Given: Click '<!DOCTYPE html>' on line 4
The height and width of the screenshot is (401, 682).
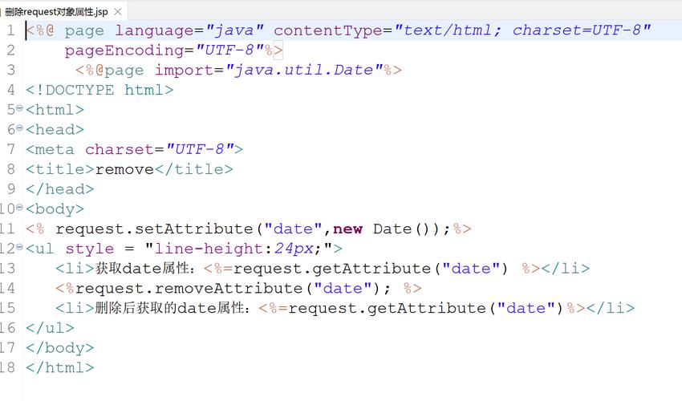Looking at the screenshot, I should 99,90.
